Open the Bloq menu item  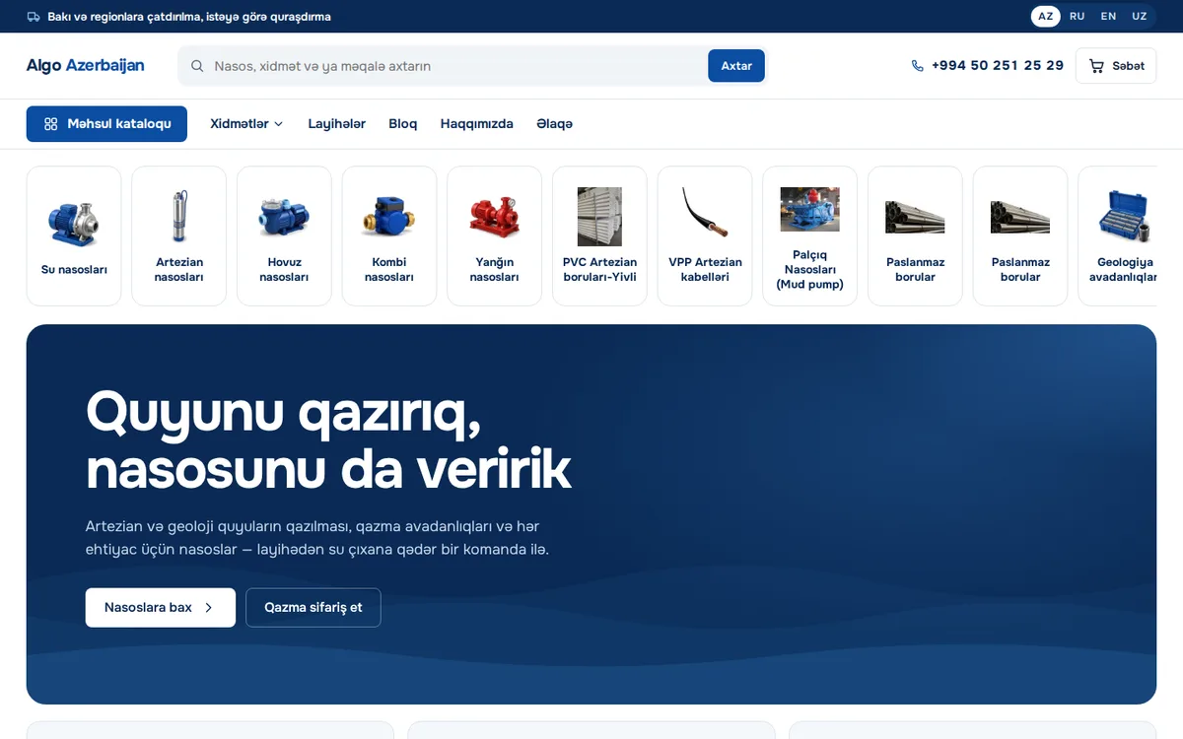[402, 124]
